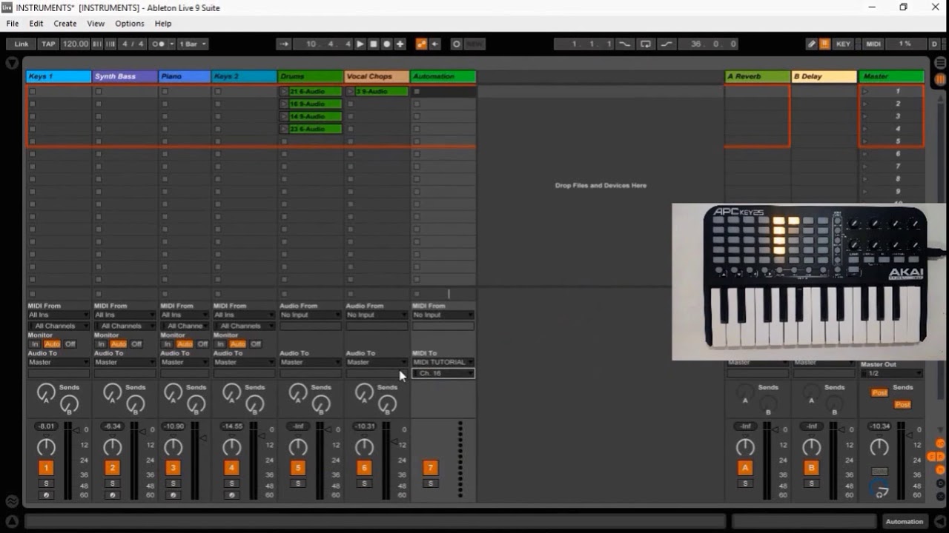The height and width of the screenshot is (533, 949).
Task: Launch the 16 9-Audio clip in Drums
Action: pyautogui.click(x=283, y=104)
